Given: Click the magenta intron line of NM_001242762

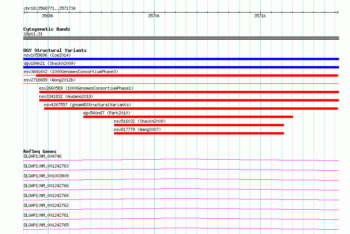Looking at the screenshot, I should pos(181,209).
